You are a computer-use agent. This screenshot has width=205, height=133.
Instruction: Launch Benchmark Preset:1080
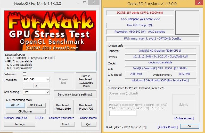point(63,107)
